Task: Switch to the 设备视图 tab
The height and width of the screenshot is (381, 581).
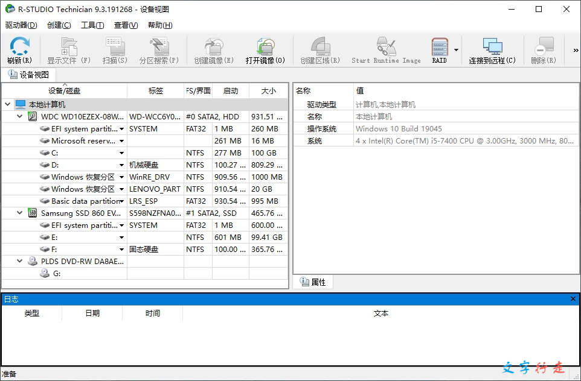Action: point(29,75)
